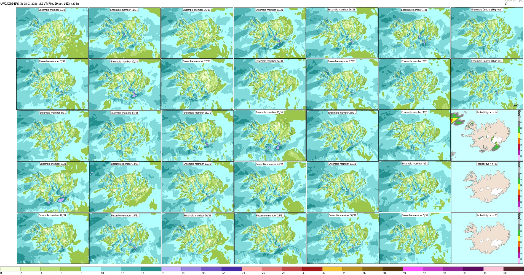Select the dark red swatch between 30 and 32
Viewport: 524px width, 275px height.
[x=312, y=269]
